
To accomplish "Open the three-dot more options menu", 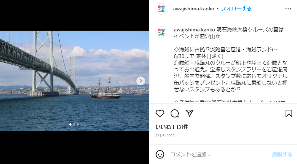I will (288, 9).
